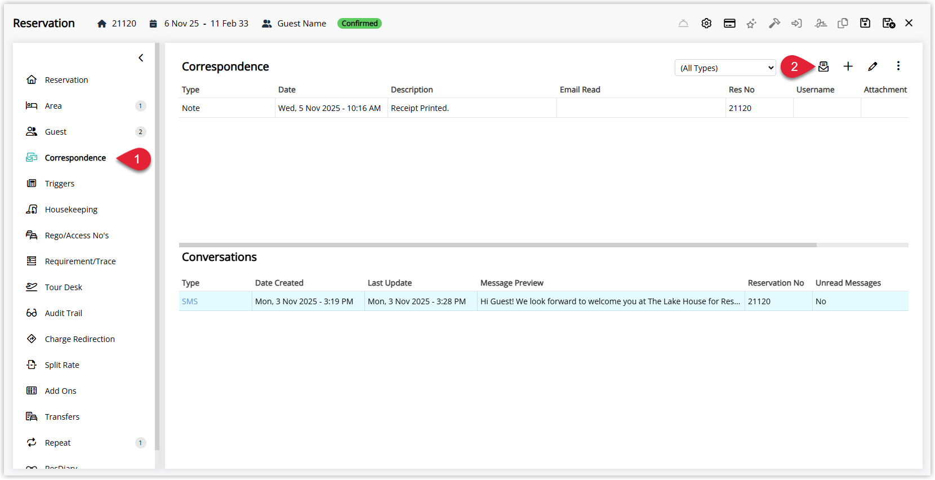Click the 'Wed, 5 Nov 2025 - 10:16 AM' date cell
This screenshot has height=480, width=935.
[x=331, y=108]
